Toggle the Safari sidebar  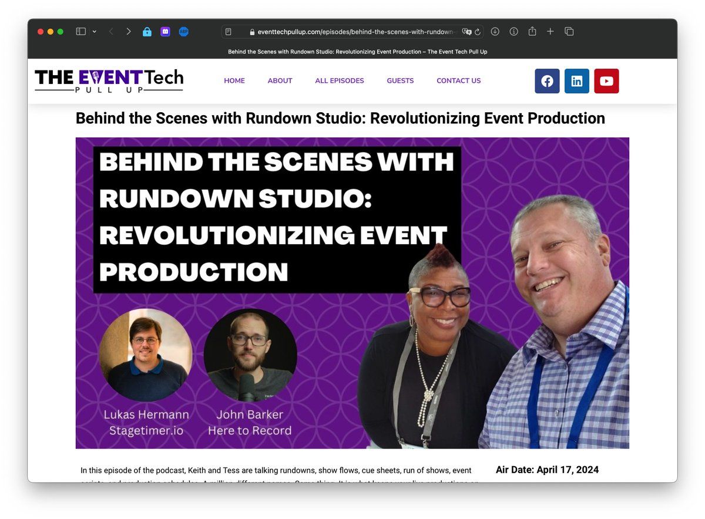[81, 32]
